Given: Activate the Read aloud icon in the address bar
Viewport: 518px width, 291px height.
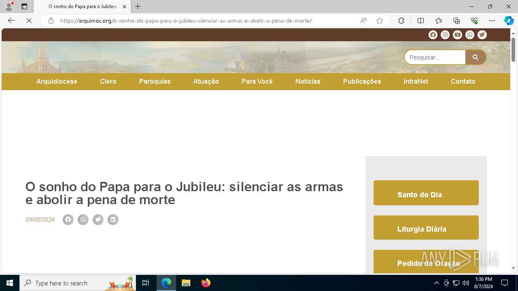Looking at the screenshot, I should [x=363, y=21].
